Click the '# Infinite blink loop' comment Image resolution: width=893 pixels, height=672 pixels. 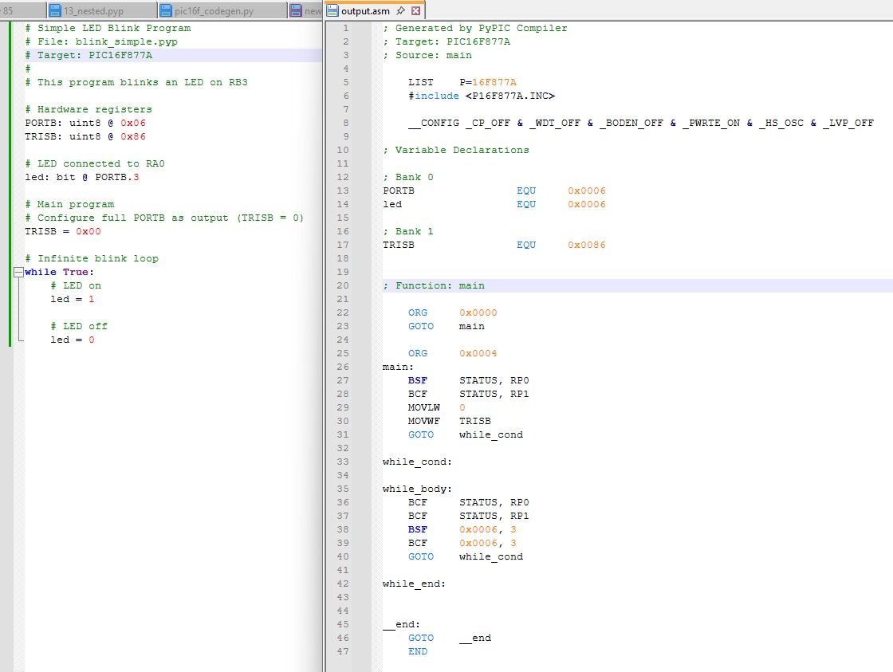[92, 258]
